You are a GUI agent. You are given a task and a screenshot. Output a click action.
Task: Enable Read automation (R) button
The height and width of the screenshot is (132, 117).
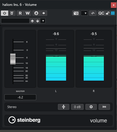[x=20, y=13]
